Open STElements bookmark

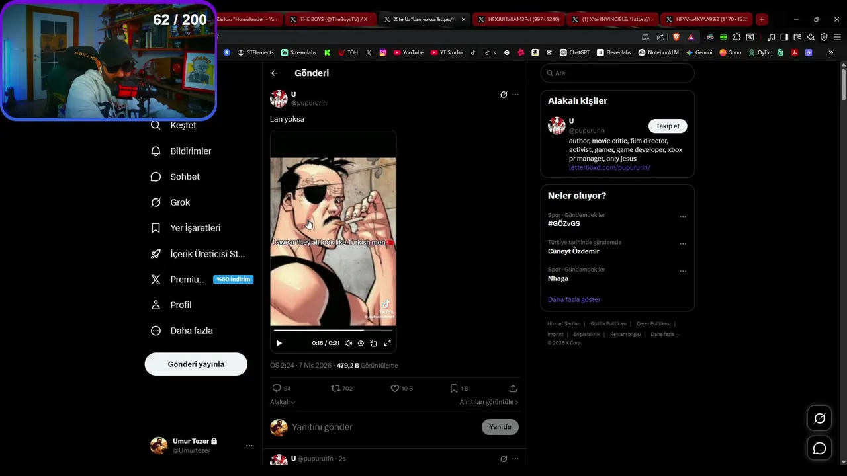point(255,52)
